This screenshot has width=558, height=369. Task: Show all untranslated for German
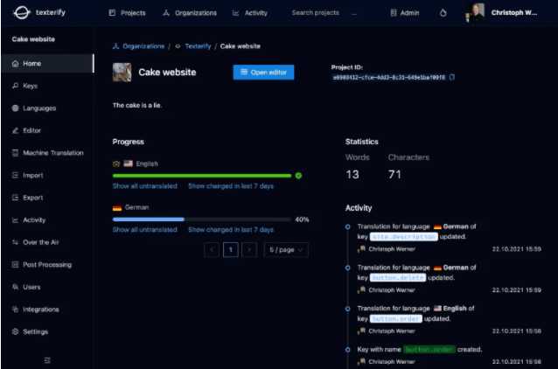pos(144,230)
